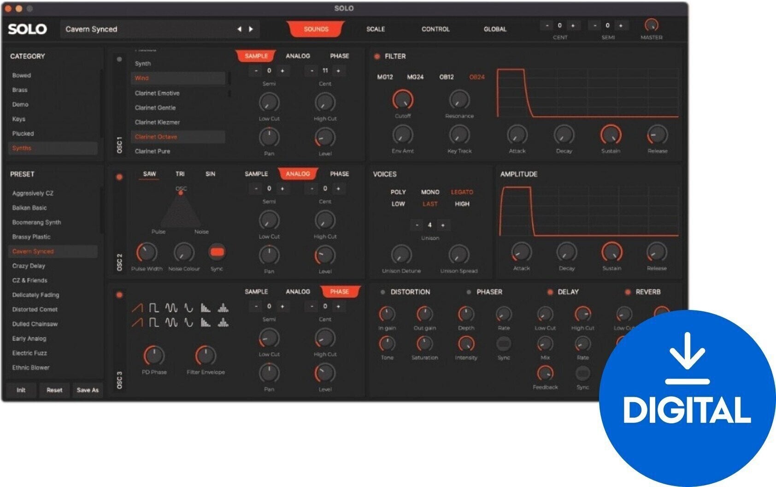Increase the Unison voice count
This screenshot has height=487, width=776.
[443, 226]
